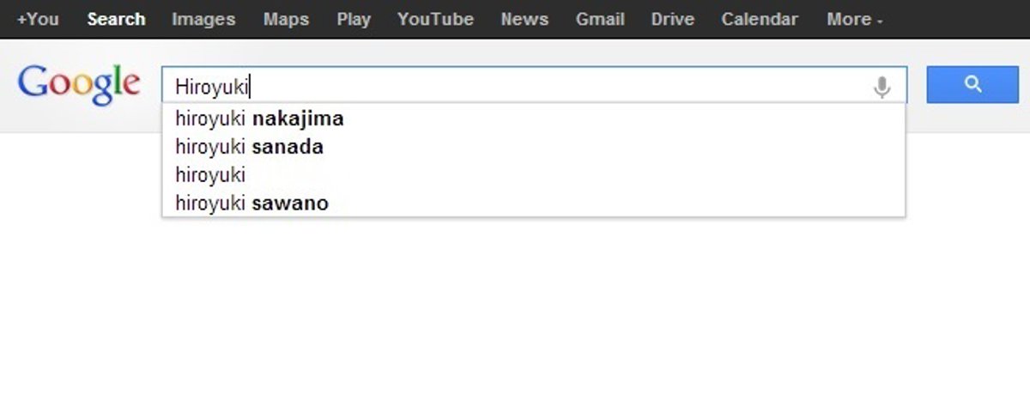Open the News link

pos(524,19)
